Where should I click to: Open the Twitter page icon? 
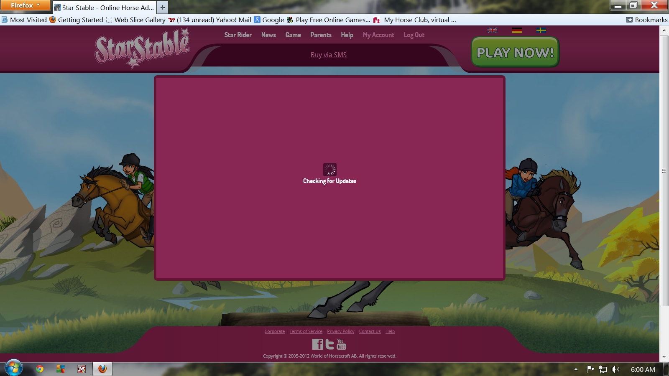330,344
